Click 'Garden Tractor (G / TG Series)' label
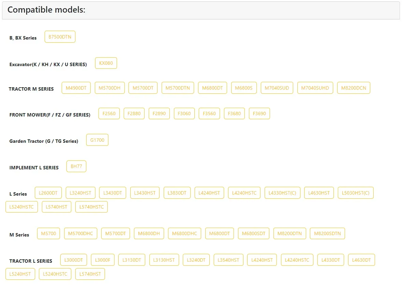Viewport: 402px width, 291px height. point(44,141)
